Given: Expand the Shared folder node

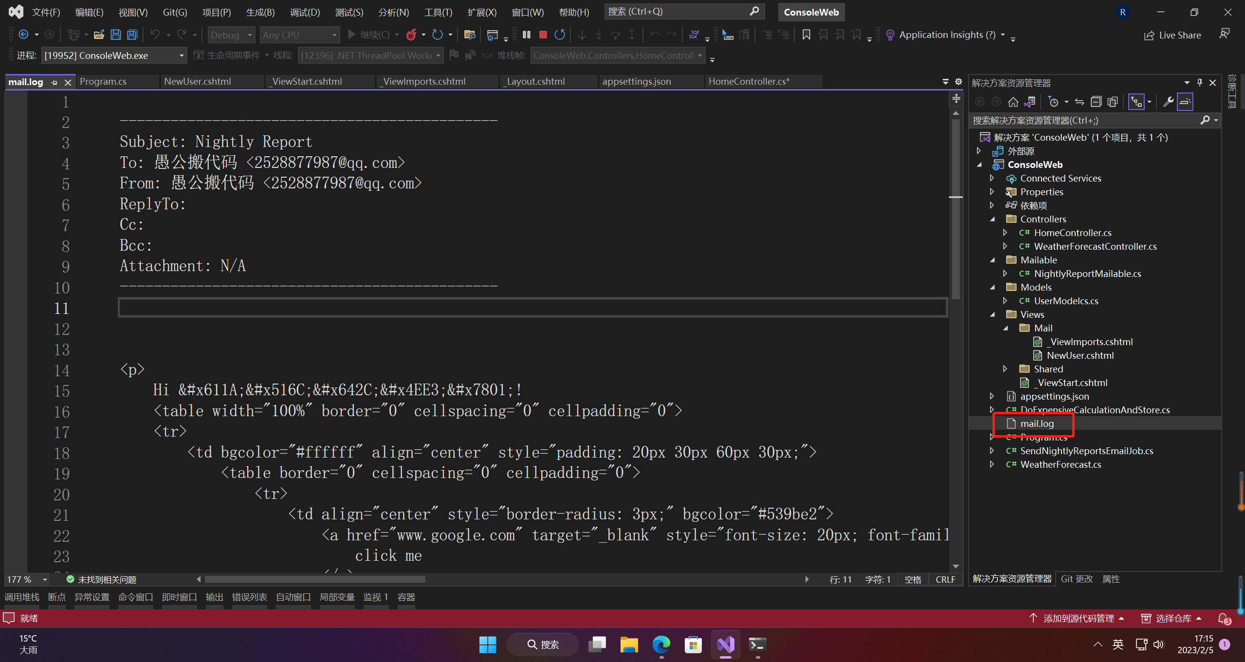Looking at the screenshot, I should 1006,369.
